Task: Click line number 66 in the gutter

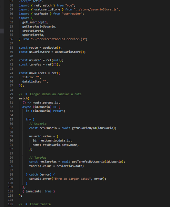Action: (11, 39)
